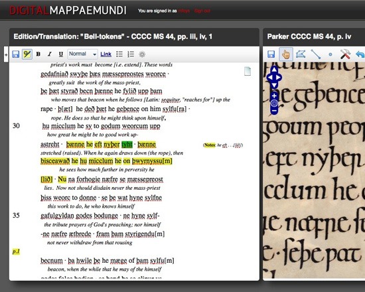Click the word gafulgyldan in line 35

57,216
